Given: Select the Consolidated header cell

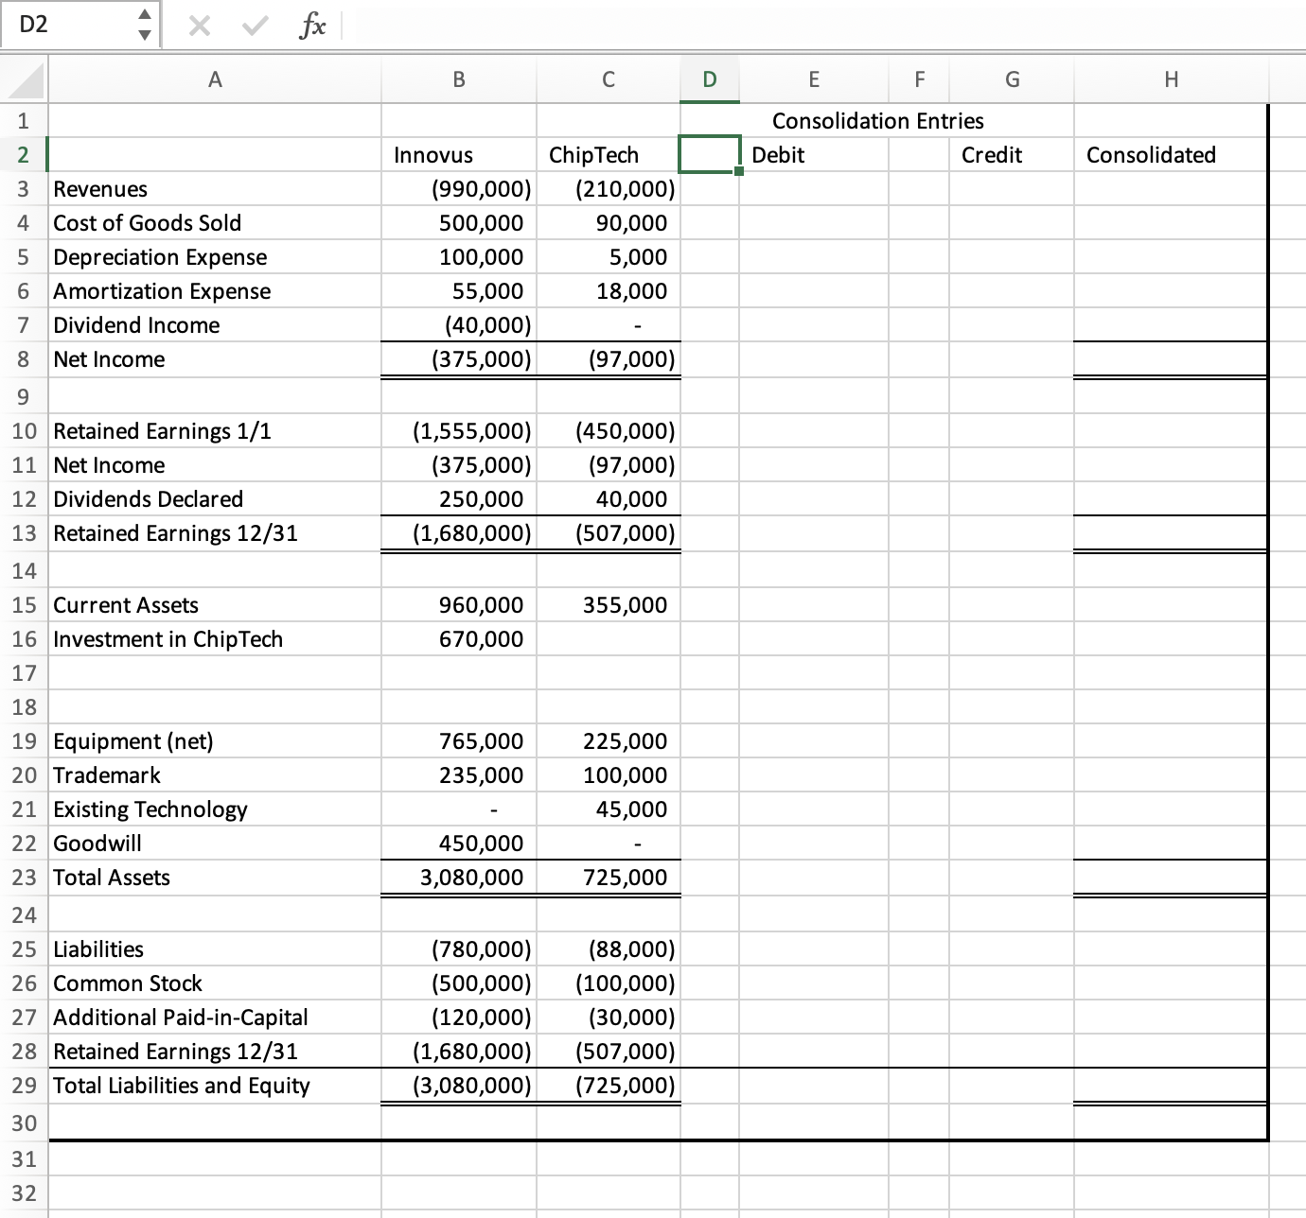Looking at the screenshot, I should point(1171,154).
